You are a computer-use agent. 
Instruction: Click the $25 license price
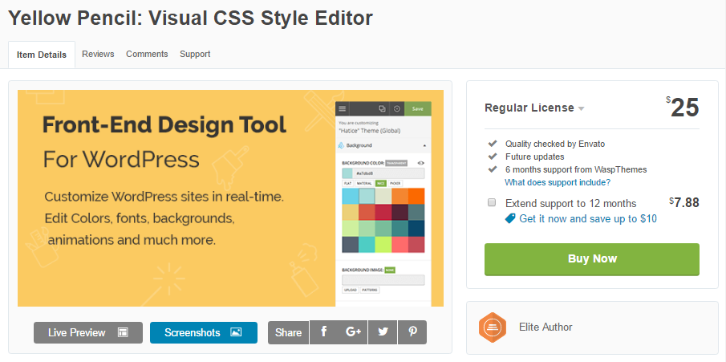(683, 108)
